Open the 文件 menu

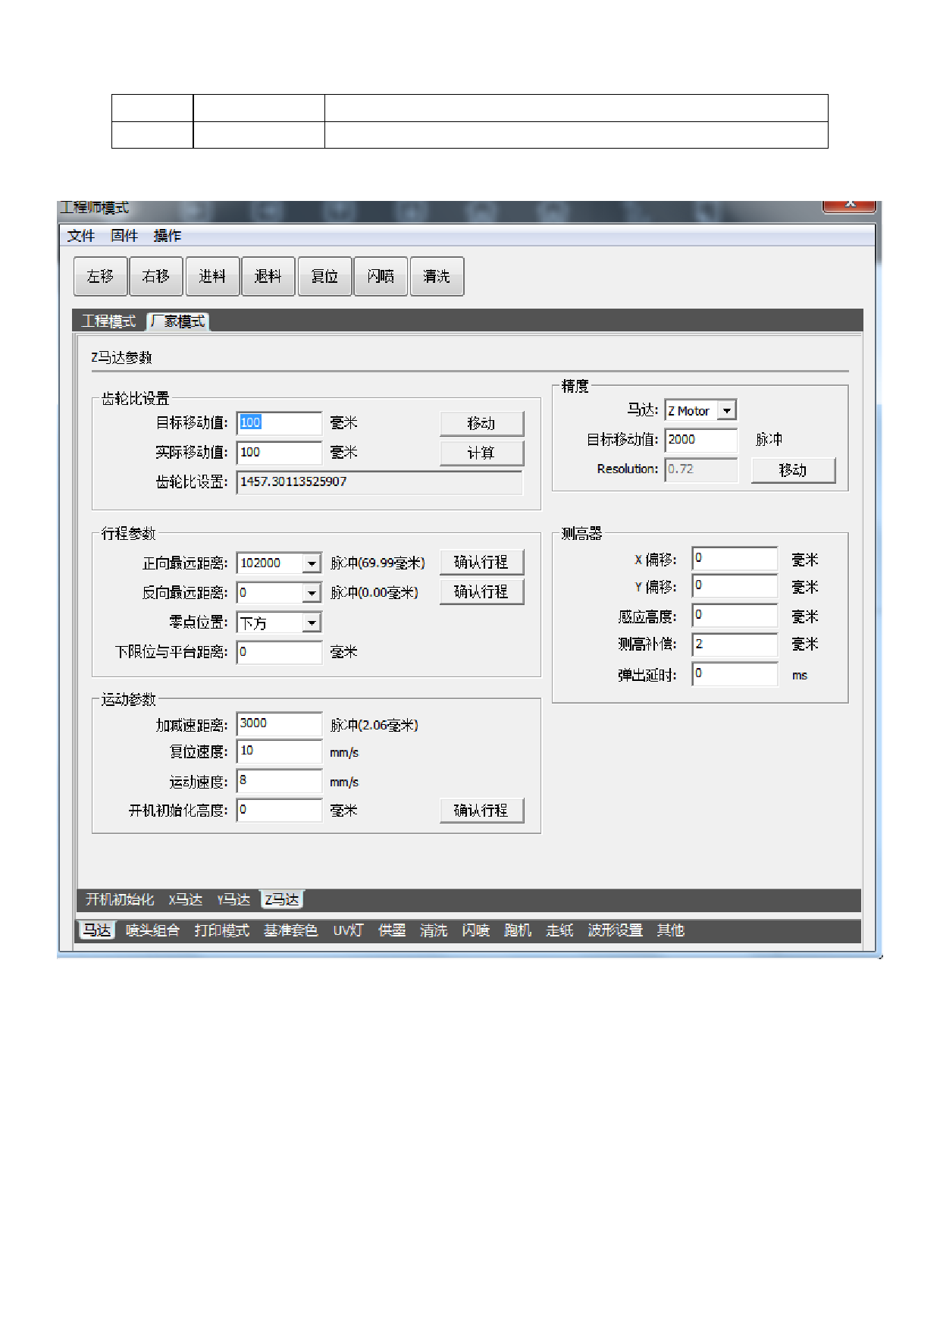[80, 236]
